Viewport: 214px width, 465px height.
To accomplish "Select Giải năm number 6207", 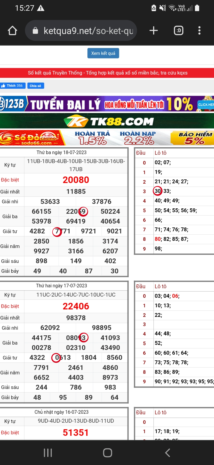I will click(110, 251).
